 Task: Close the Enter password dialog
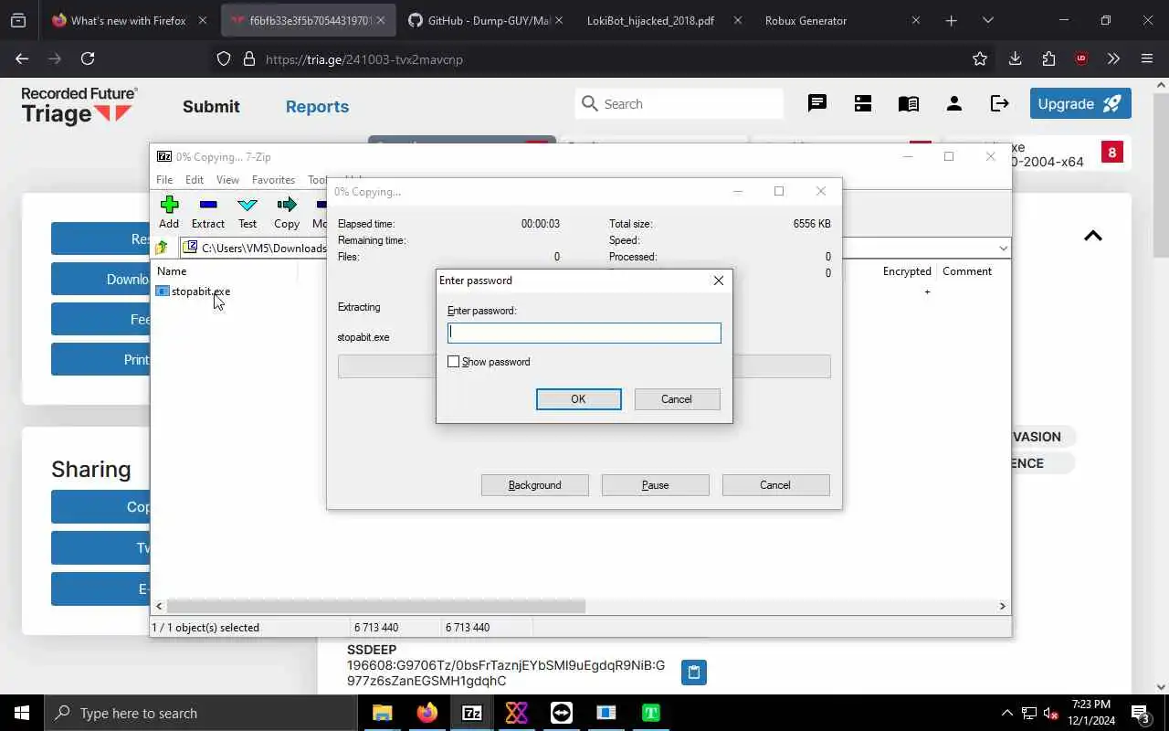(719, 281)
